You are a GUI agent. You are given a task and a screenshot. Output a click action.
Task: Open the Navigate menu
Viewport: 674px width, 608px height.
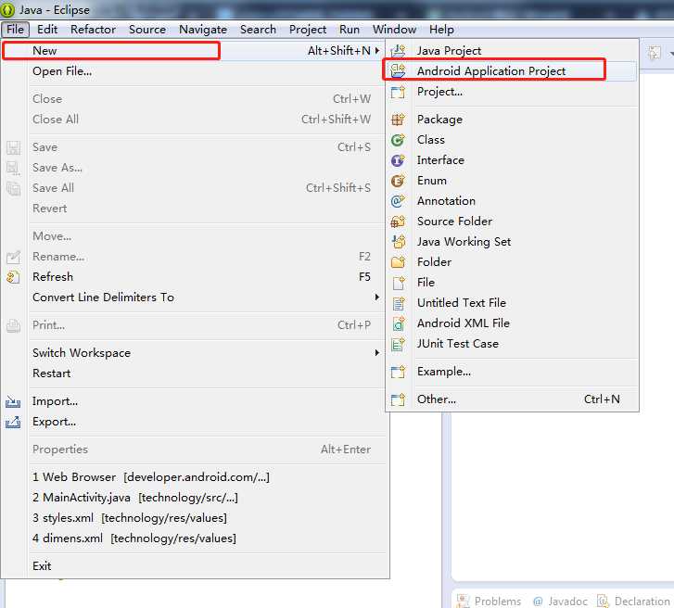click(203, 30)
